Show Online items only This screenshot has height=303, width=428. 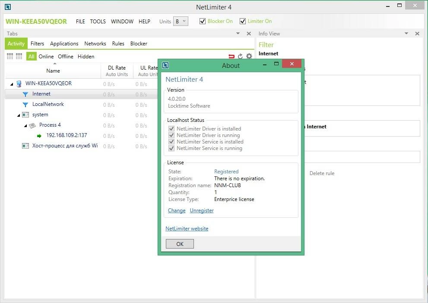tap(46, 56)
